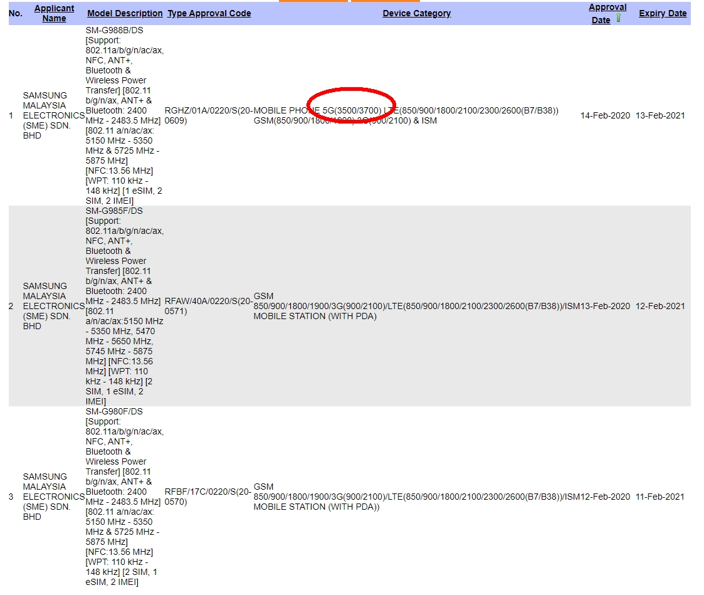Click the 11-Feb-2021 expiry date

(660, 497)
